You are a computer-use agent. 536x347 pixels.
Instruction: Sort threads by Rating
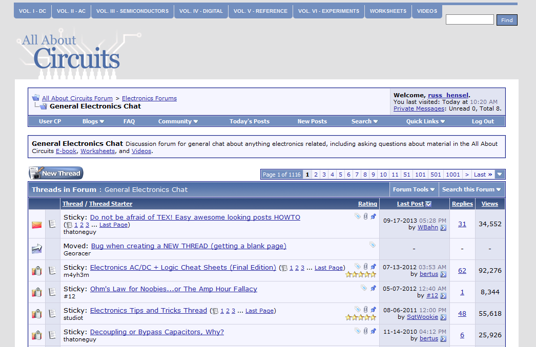(x=367, y=204)
